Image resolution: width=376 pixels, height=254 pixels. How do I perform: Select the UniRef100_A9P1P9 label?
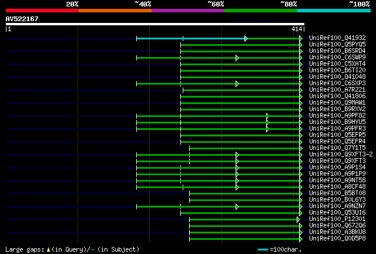click(337, 174)
